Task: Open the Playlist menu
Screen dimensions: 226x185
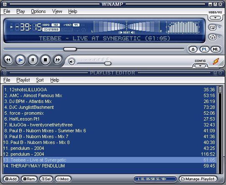Action: click(23, 80)
